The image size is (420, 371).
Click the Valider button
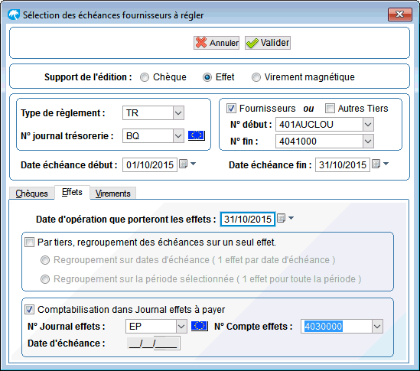(268, 43)
